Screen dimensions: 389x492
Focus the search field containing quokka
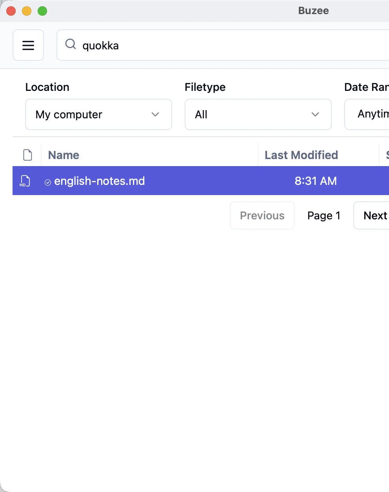pyautogui.click(x=223, y=45)
